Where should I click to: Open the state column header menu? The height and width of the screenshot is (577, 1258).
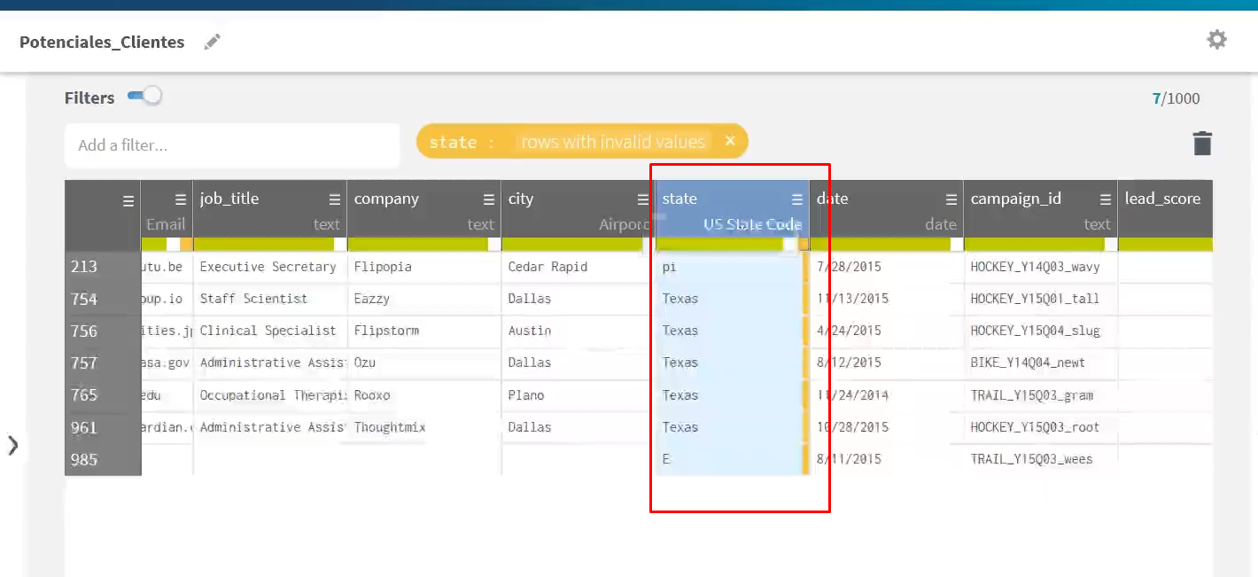pyautogui.click(x=796, y=199)
